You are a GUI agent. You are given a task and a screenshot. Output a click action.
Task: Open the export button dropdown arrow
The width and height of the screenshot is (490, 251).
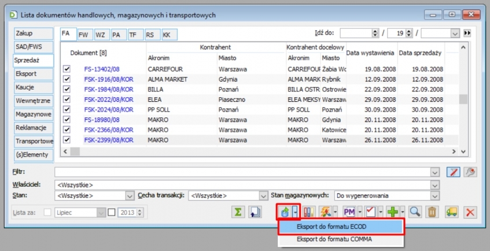click(x=295, y=212)
